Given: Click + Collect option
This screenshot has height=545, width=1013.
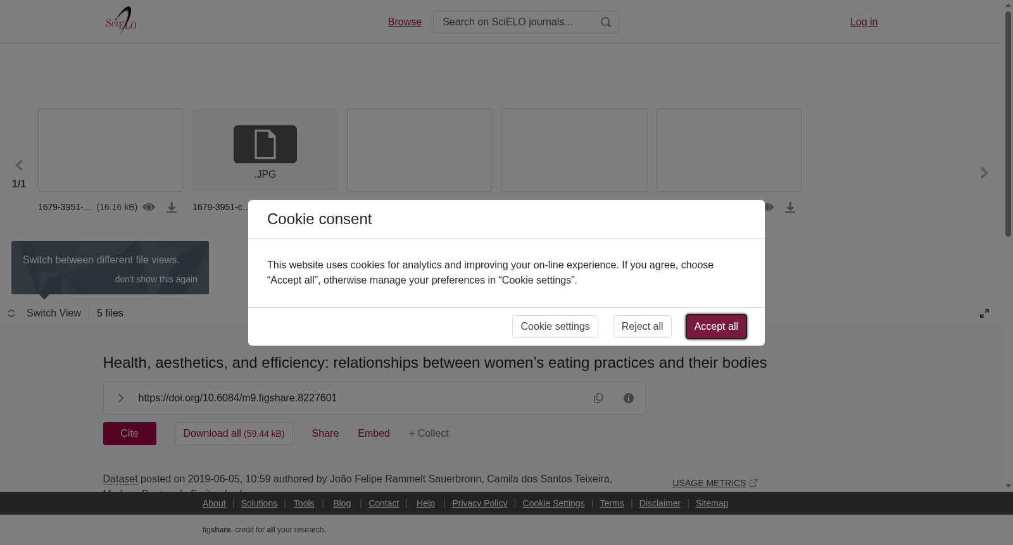Looking at the screenshot, I should point(429,434).
